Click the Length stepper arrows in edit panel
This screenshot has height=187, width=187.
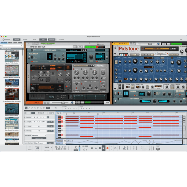point(48,122)
